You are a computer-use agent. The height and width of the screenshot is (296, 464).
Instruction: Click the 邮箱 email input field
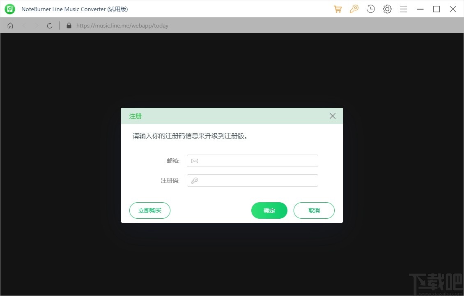tap(253, 161)
